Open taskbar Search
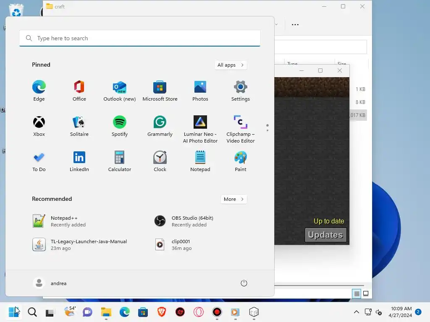This screenshot has height=322, width=430. coord(32,312)
